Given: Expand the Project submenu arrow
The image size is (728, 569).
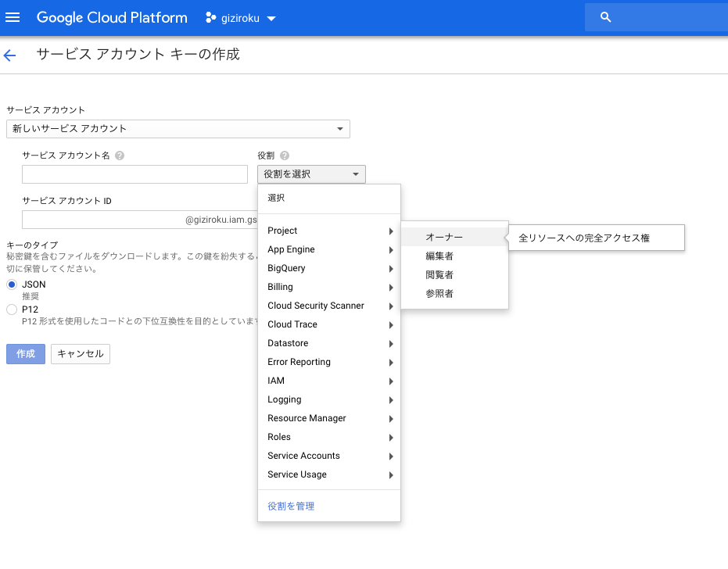Looking at the screenshot, I should [389, 231].
